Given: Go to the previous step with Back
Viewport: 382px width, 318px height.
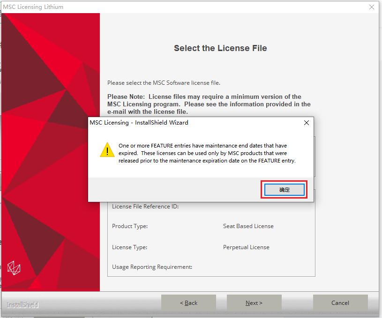Looking at the screenshot, I should tap(188, 303).
